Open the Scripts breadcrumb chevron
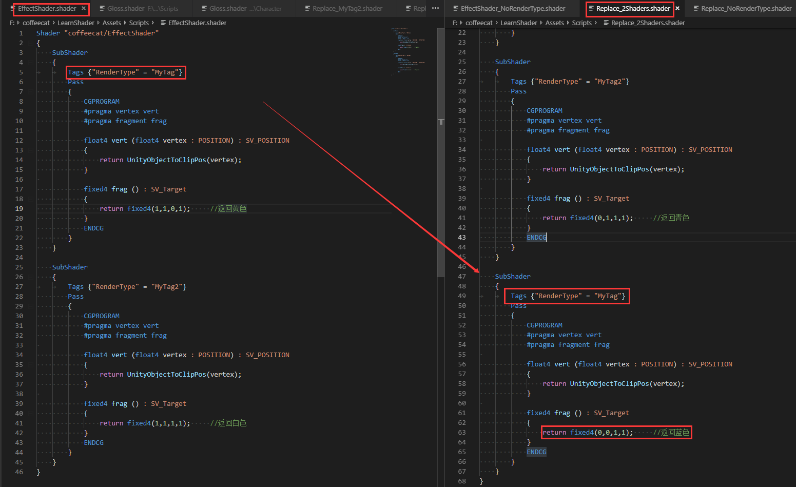This screenshot has height=487, width=796. [x=153, y=23]
